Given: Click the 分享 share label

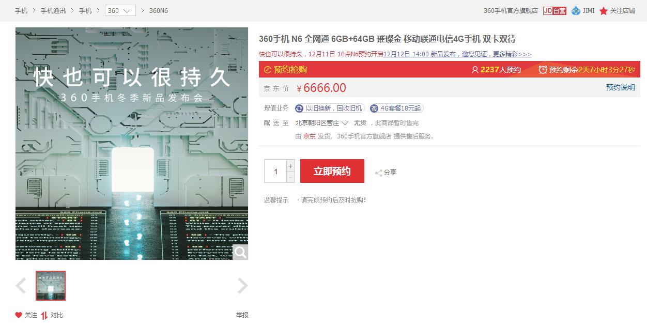Looking at the screenshot, I should click(x=390, y=173).
